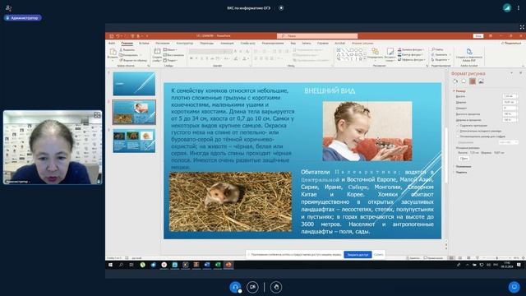Switch to the Transitions (Переходы) ribbon tab
The width and height of the screenshot is (526, 296).
[x=206, y=44]
